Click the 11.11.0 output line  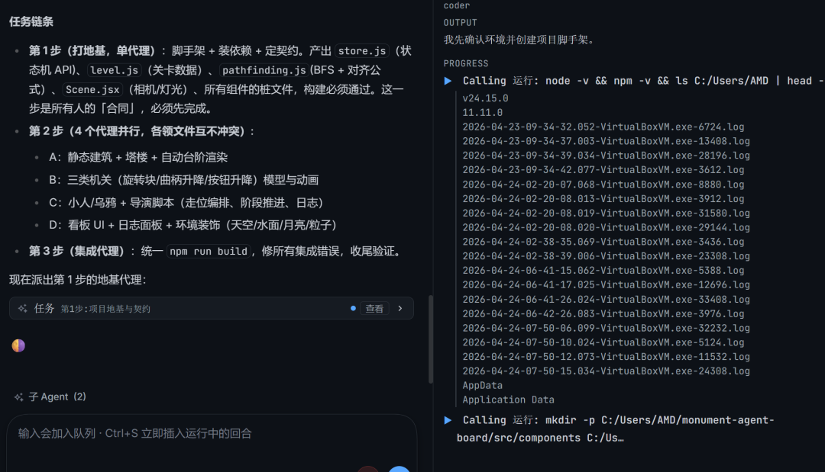[483, 112]
